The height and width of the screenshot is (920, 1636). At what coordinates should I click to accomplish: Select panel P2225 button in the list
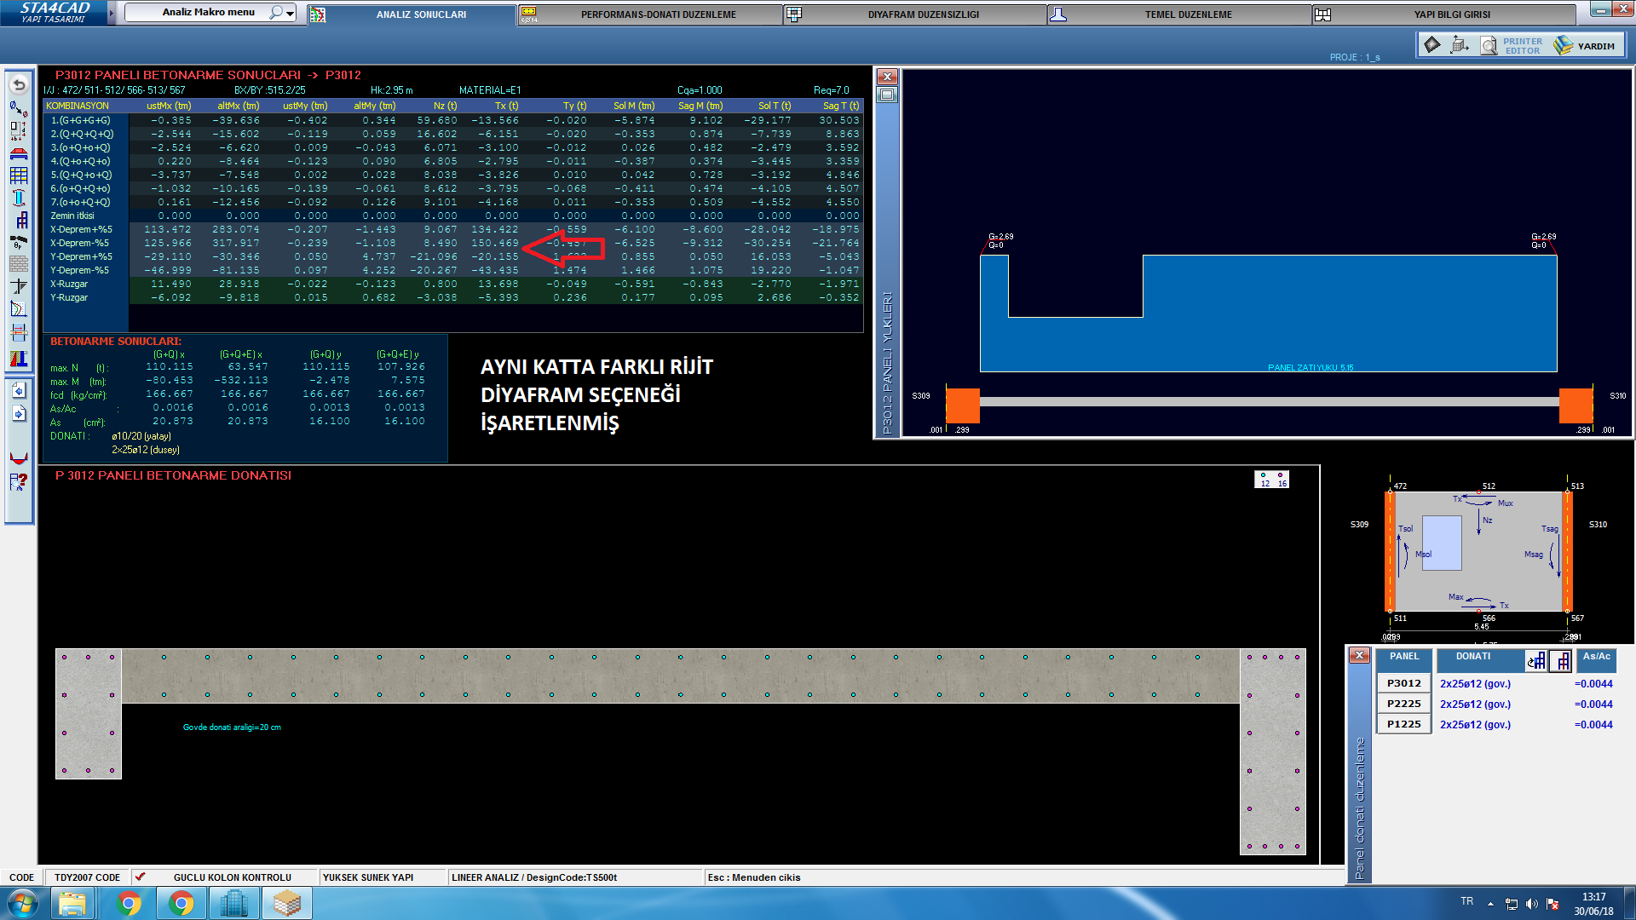coord(1403,704)
